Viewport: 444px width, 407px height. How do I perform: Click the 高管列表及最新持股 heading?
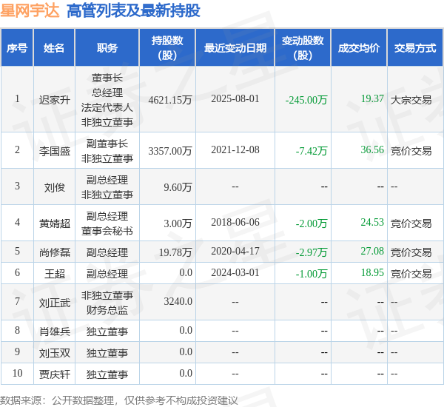click(133, 11)
